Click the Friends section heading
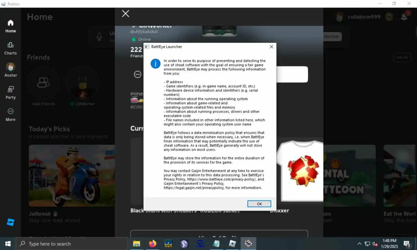 pos(38,57)
